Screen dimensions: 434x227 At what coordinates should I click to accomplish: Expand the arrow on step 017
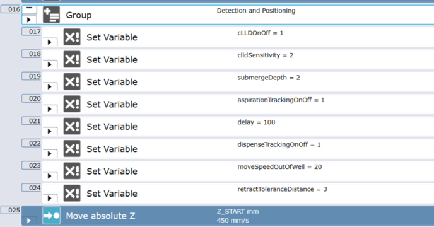(x=50, y=42)
